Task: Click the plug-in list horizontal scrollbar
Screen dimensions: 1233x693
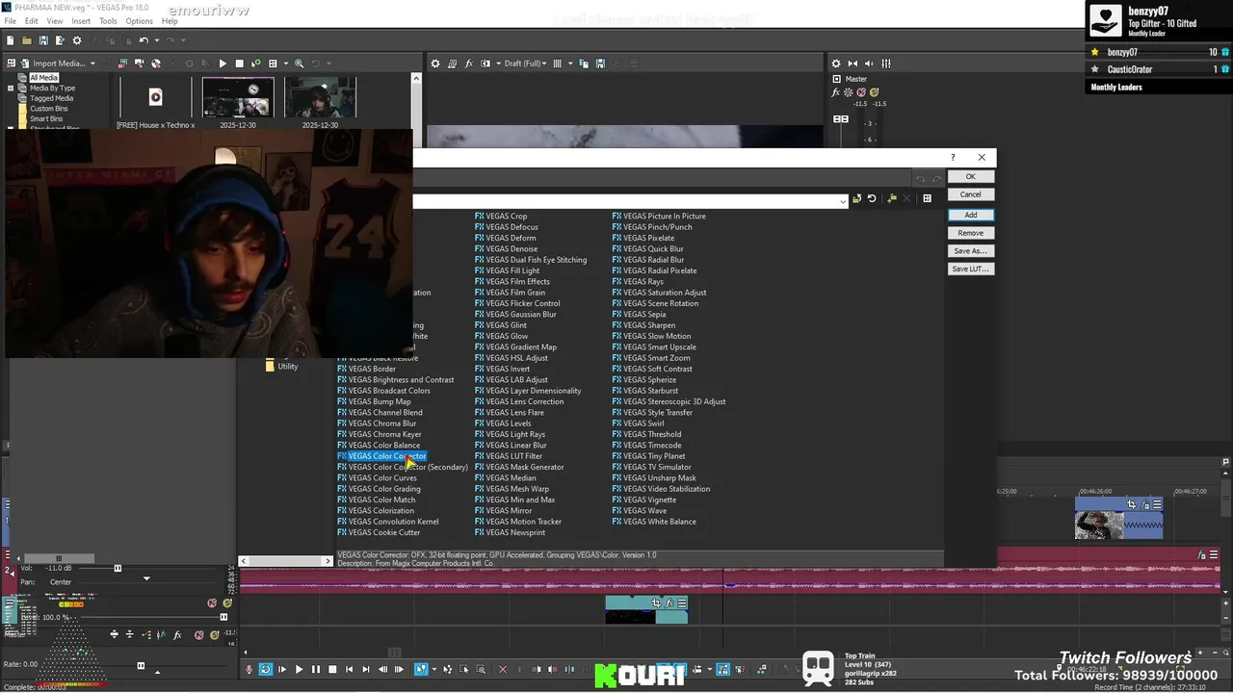Action: [x=284, y=561]
